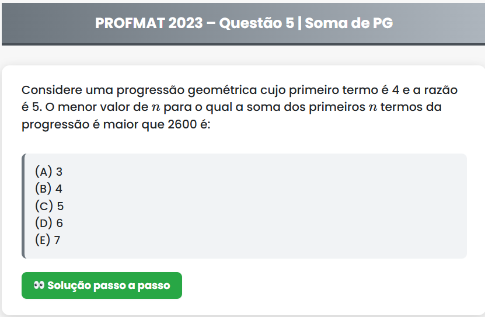Click the gray left border of options box
Screen dimensions: 485x317
click(23, 205)
